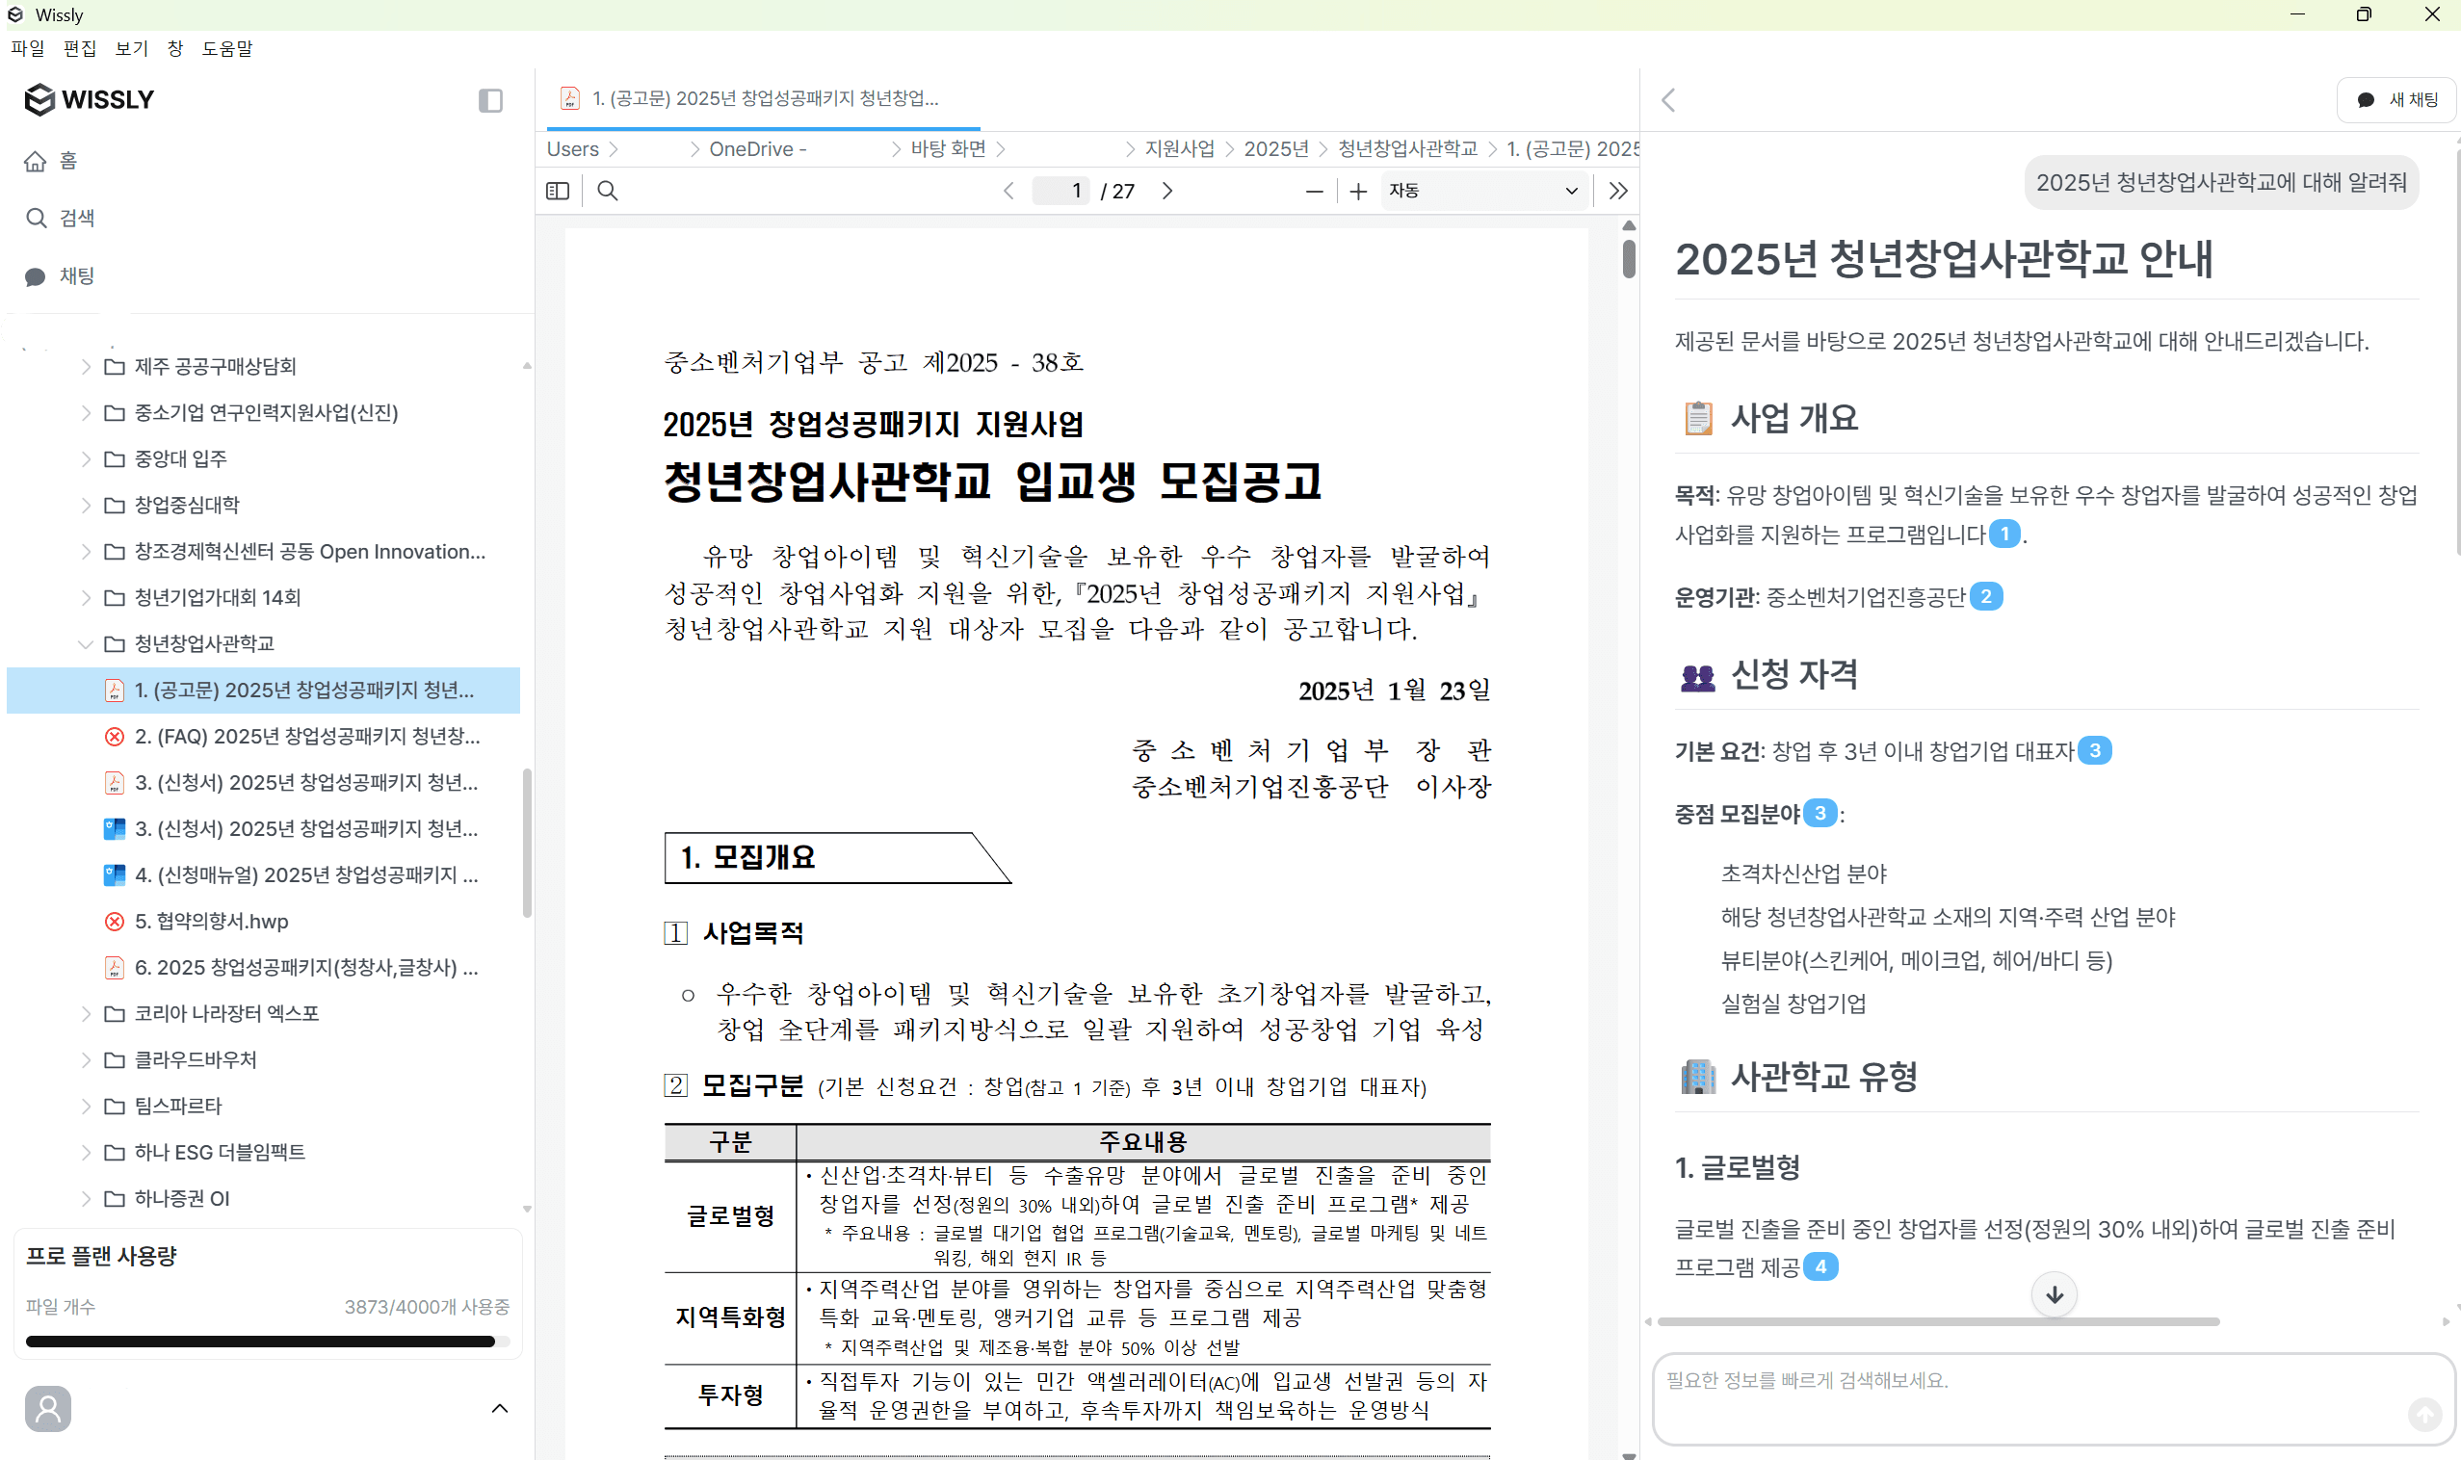Expand the user account chevron
Viewport: 2461px width, 1460px height.
[500, 1408]
